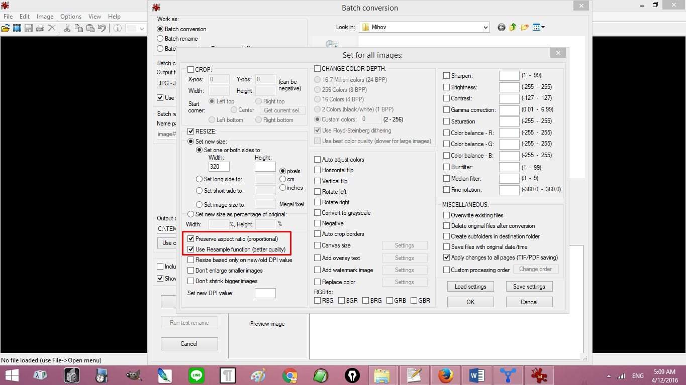
Task: Enable the Sharpen checkbox
Action: [446, 76]
